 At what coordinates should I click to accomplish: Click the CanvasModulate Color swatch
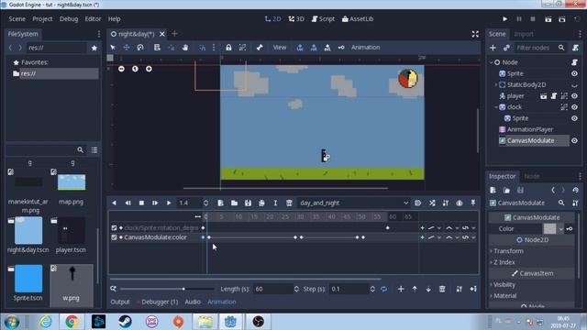(549, 228)
